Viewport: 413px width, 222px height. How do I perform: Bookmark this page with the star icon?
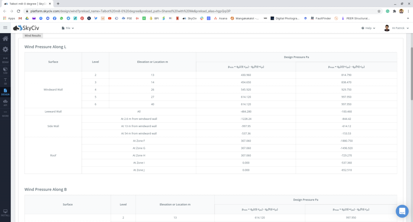379,11
